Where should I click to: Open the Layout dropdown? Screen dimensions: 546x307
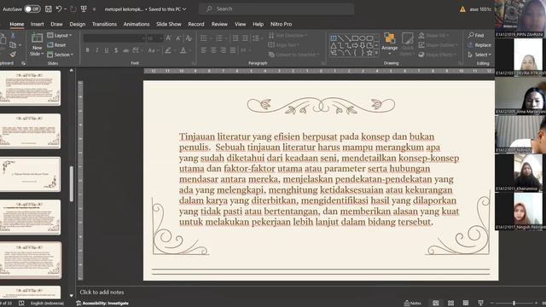point(60,36)
